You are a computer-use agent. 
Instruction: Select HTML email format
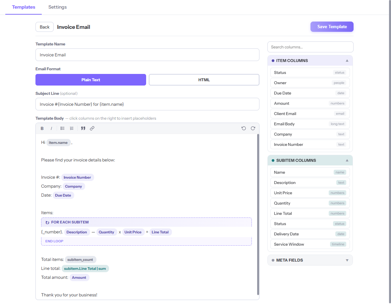coord(204,80)
